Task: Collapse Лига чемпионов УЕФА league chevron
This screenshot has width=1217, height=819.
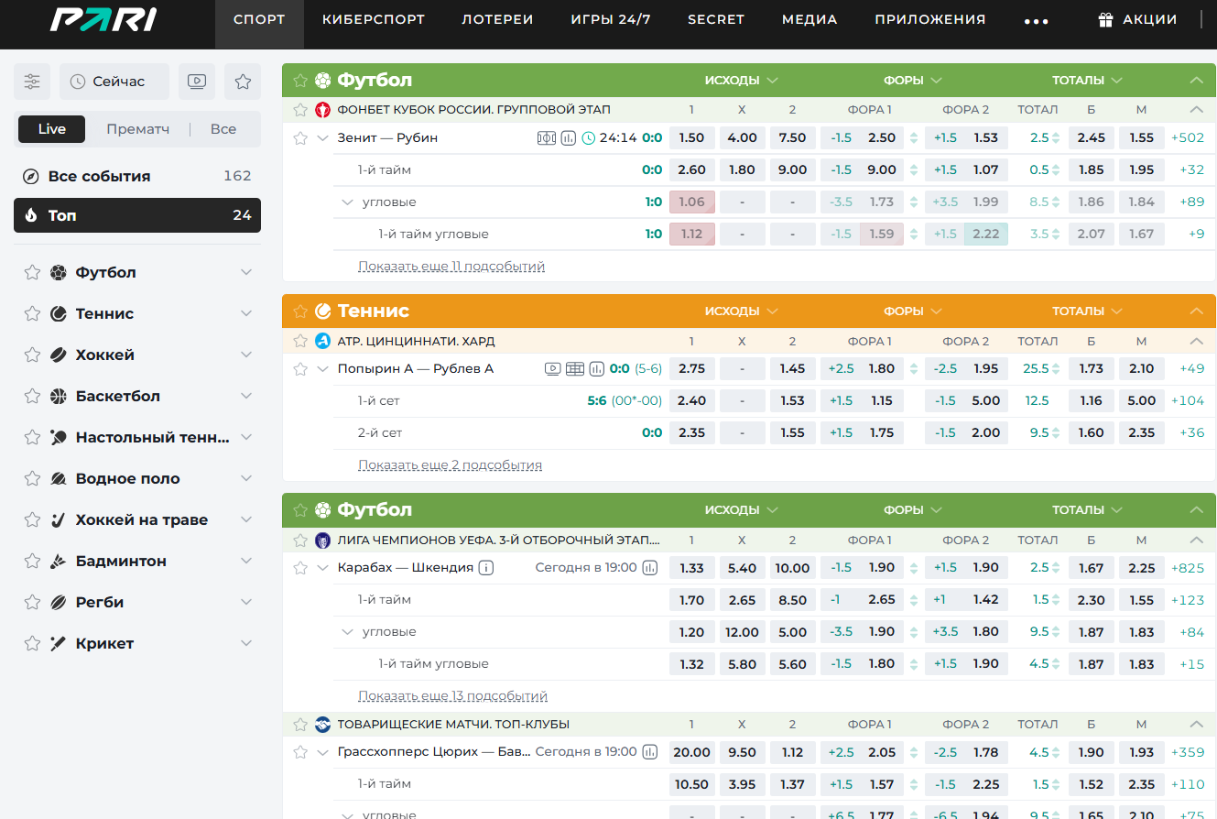Action: click(1196, 541)
